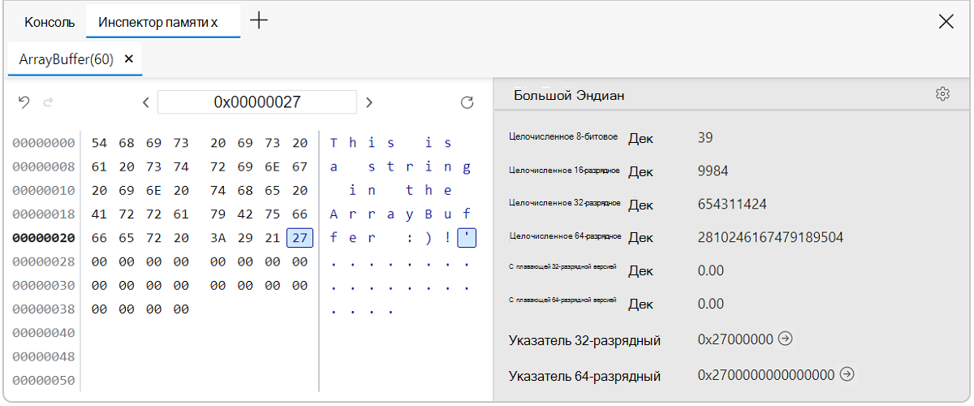The width and height of the screenshot is (974, 406).
Task: Go to the next memory page
Action: tap(369, 102)
